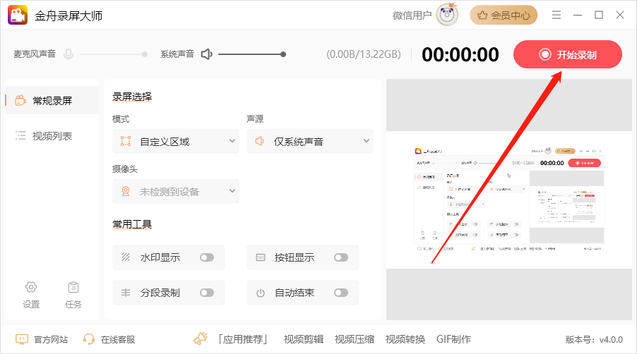Switch to the 视频列表 tab
The width and height of the screenshot is (637, 354).
(x=52, y=136)
